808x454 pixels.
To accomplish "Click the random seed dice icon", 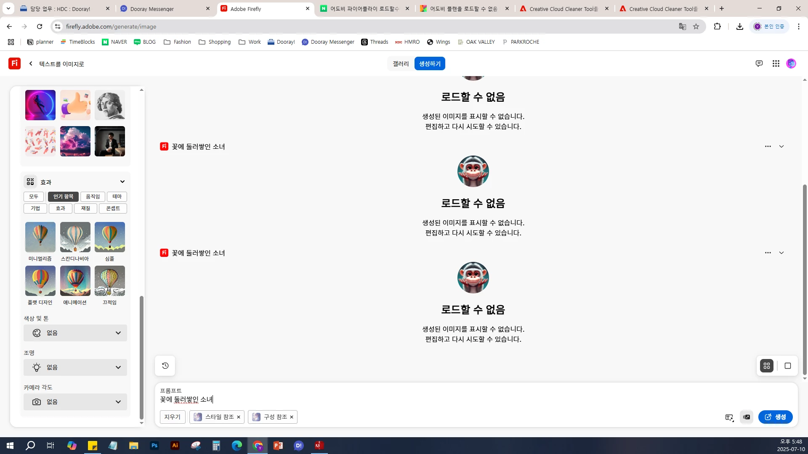I will (747, 417).
